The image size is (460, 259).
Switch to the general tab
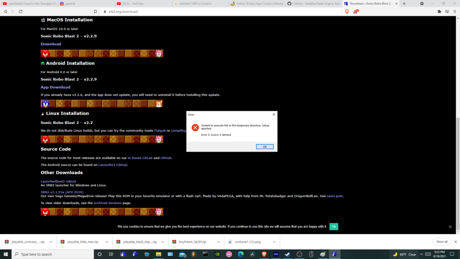click(x=86, y=4)
